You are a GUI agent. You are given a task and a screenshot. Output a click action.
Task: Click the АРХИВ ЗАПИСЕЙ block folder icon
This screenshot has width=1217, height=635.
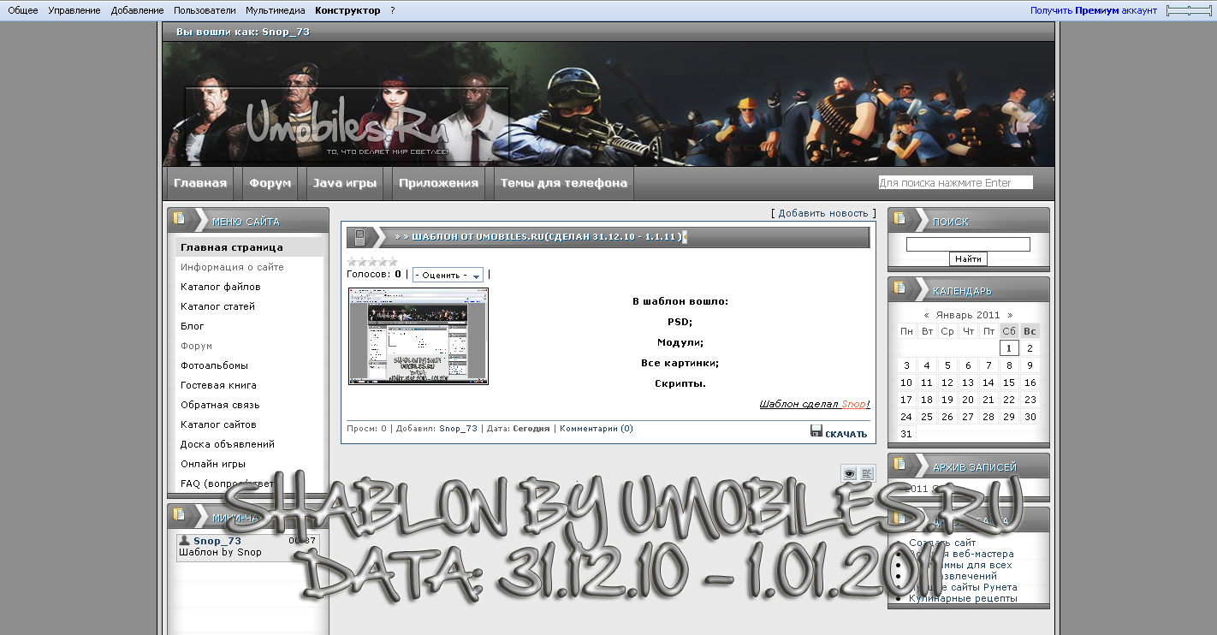click(x=899, y=464)
